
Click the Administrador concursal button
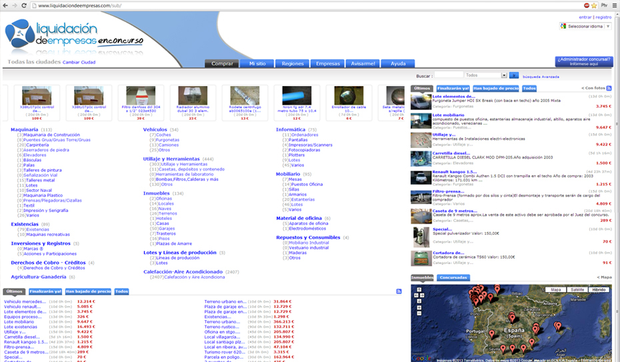click(583, 61)
